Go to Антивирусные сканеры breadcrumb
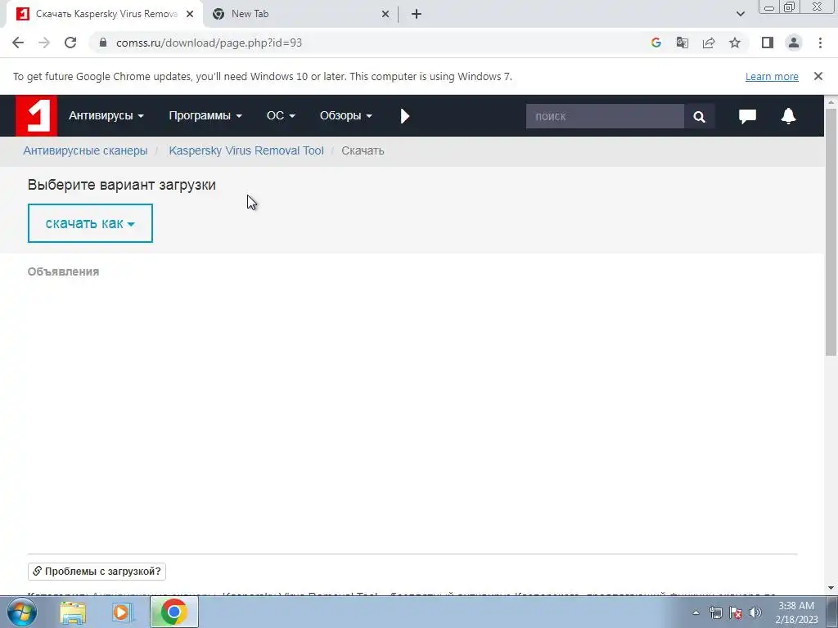 [85, 150]
